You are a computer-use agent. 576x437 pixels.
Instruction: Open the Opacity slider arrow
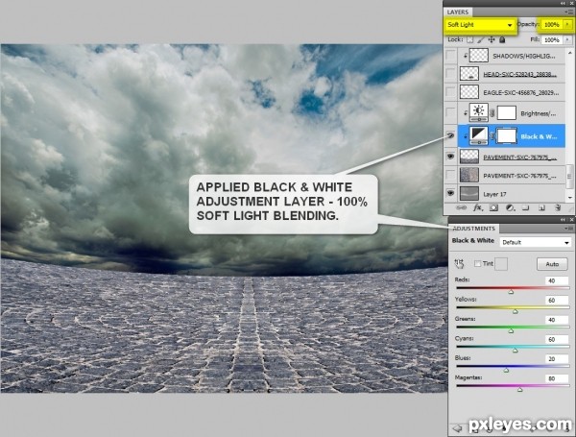567,24
